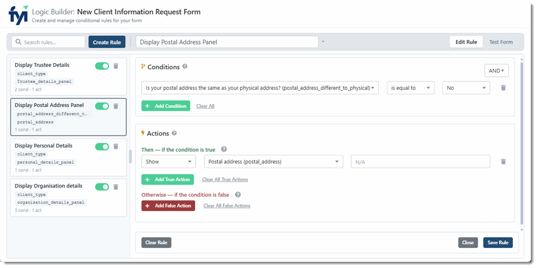Screen dimensions: 537x268
Task: Click the Clear Rule button
Action: click(156, 242)
